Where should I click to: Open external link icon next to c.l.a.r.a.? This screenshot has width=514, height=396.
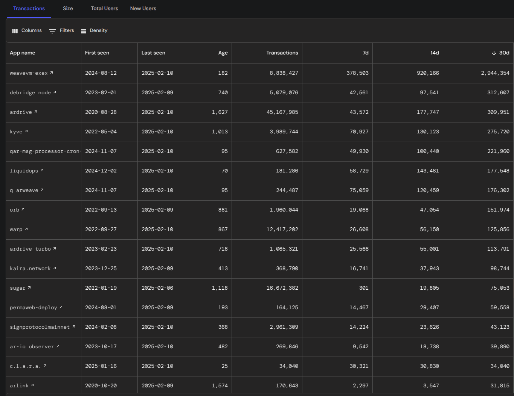tap(45, 366)
